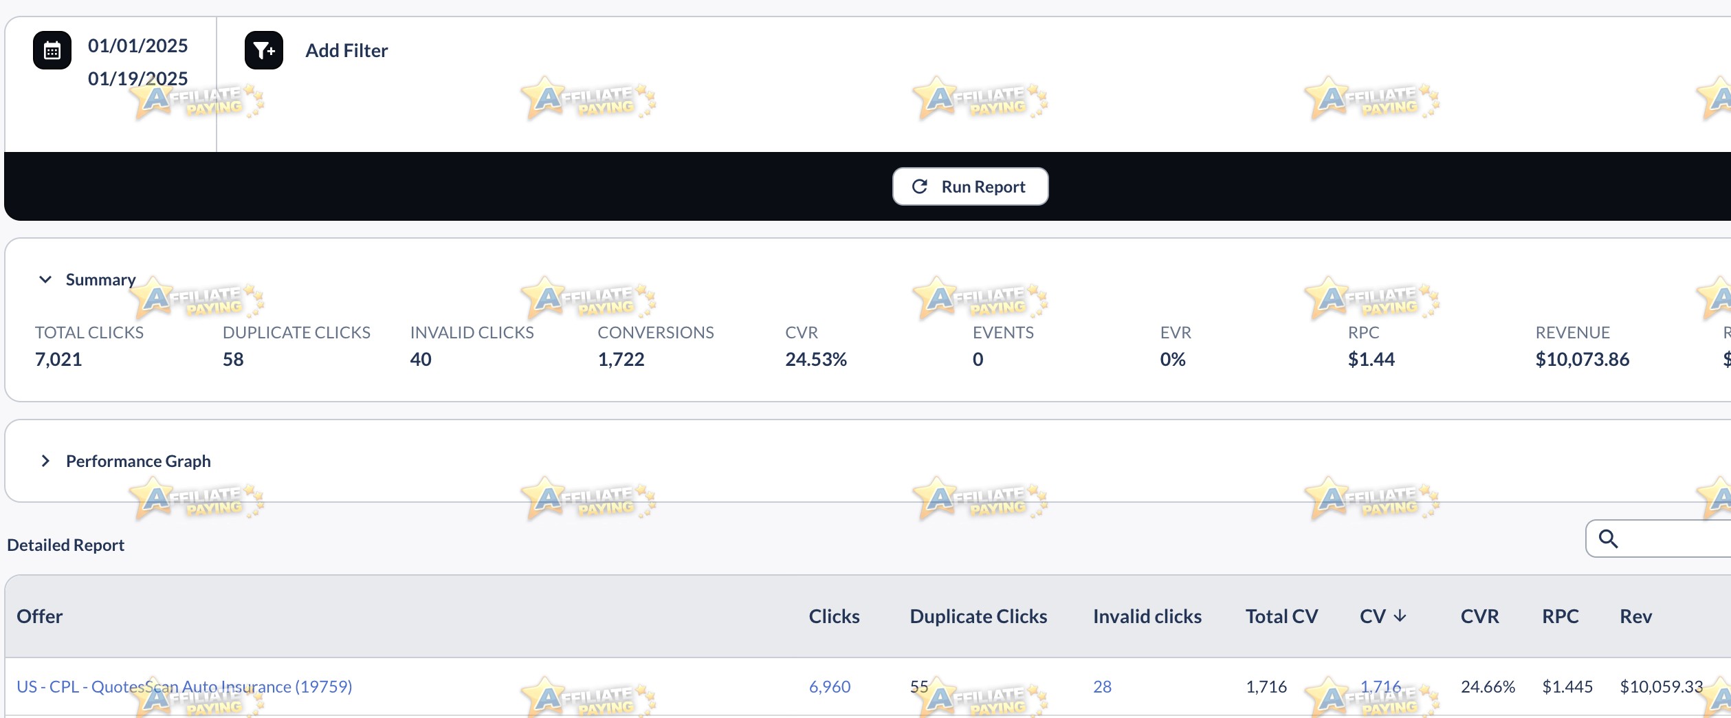
Task: Open the date range calendar icon
Action: pyautogui.click(x=52, y=50)
